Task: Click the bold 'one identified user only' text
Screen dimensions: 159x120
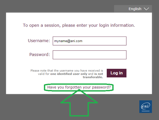Action: tap(69, 74)
